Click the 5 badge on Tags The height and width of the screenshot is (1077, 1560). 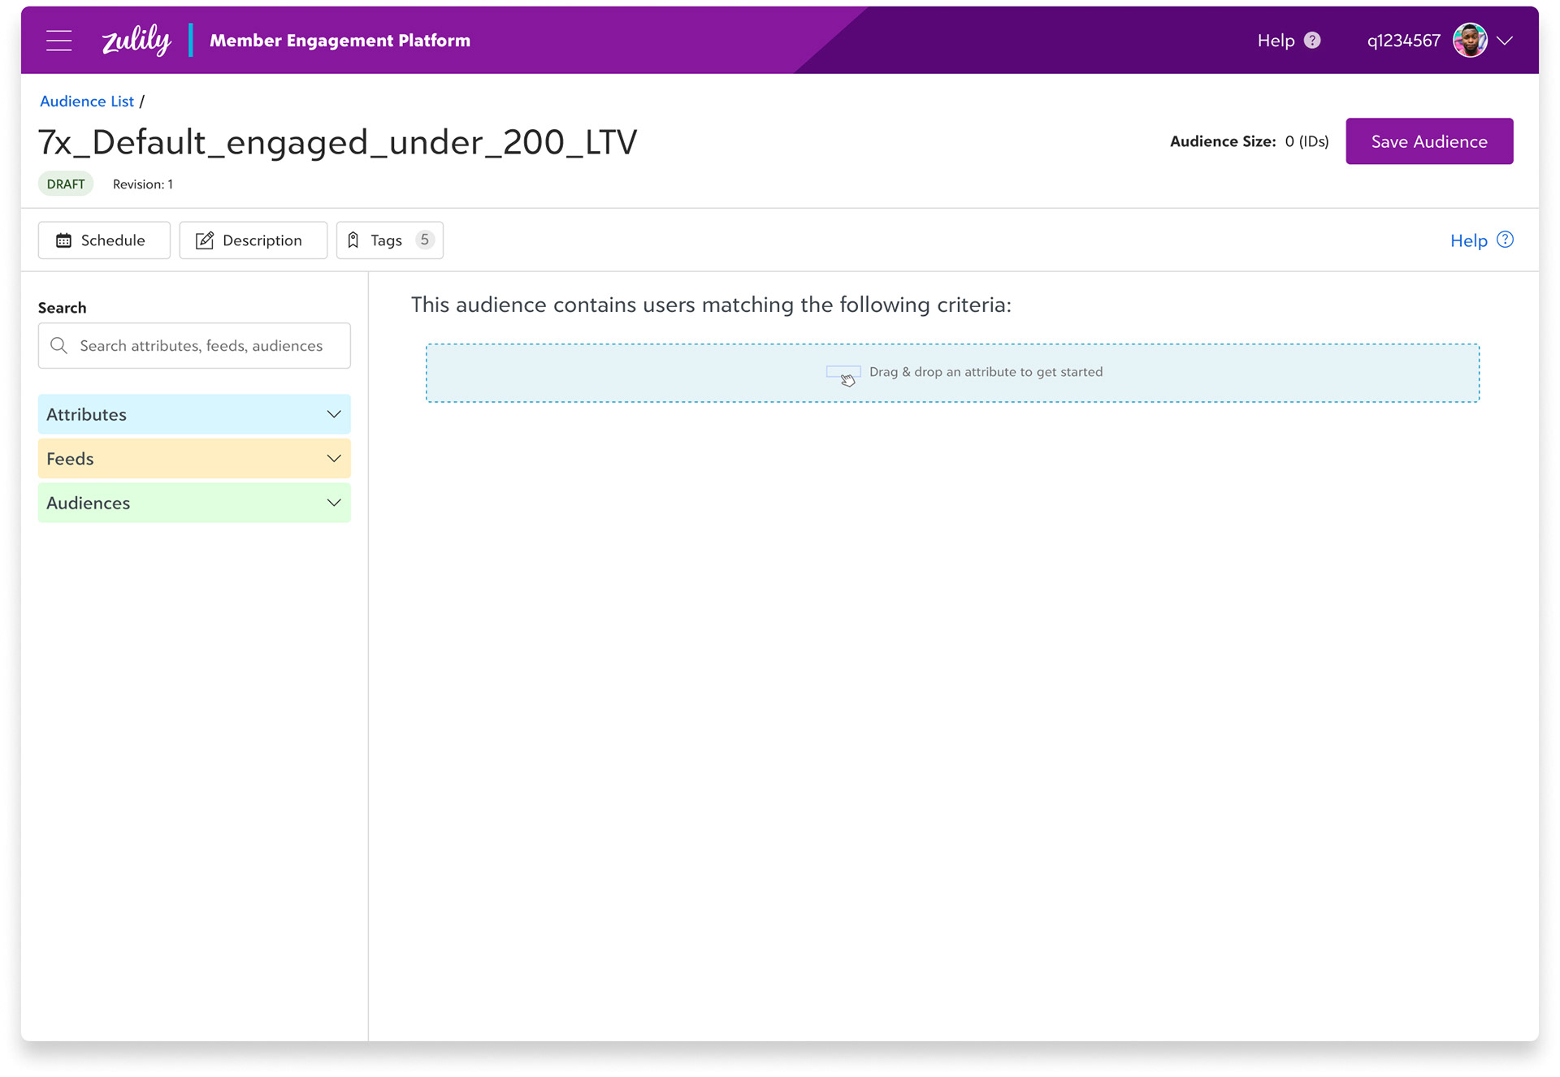point(424,240)
